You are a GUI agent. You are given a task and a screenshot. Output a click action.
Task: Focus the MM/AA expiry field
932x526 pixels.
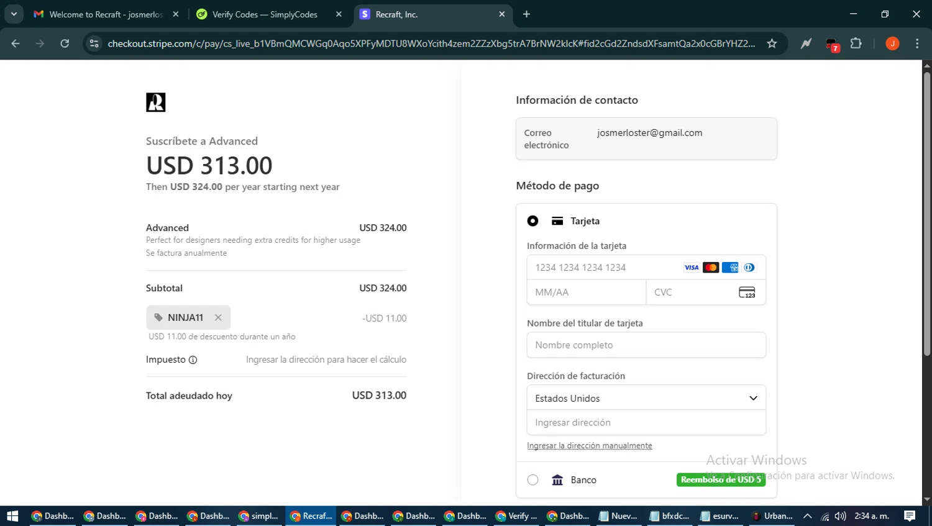[587, 292]
